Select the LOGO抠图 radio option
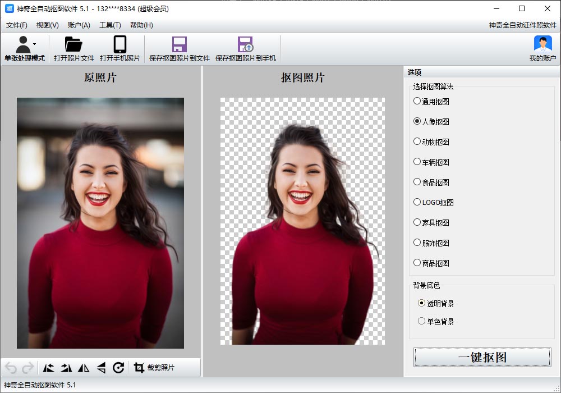 pos(417,203)
